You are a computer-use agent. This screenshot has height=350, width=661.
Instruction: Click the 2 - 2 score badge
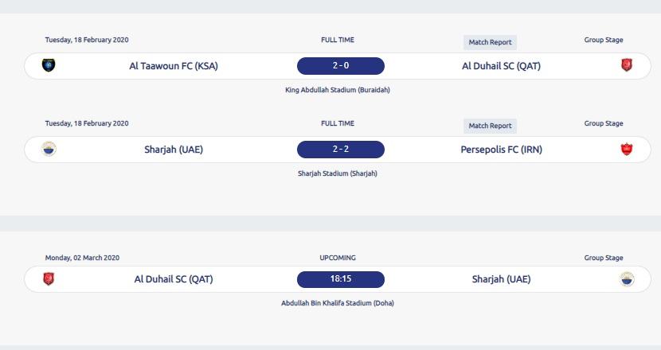point(341,149)
